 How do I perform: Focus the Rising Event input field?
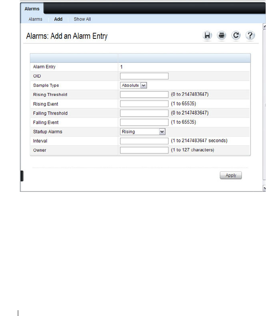(144, 104)
